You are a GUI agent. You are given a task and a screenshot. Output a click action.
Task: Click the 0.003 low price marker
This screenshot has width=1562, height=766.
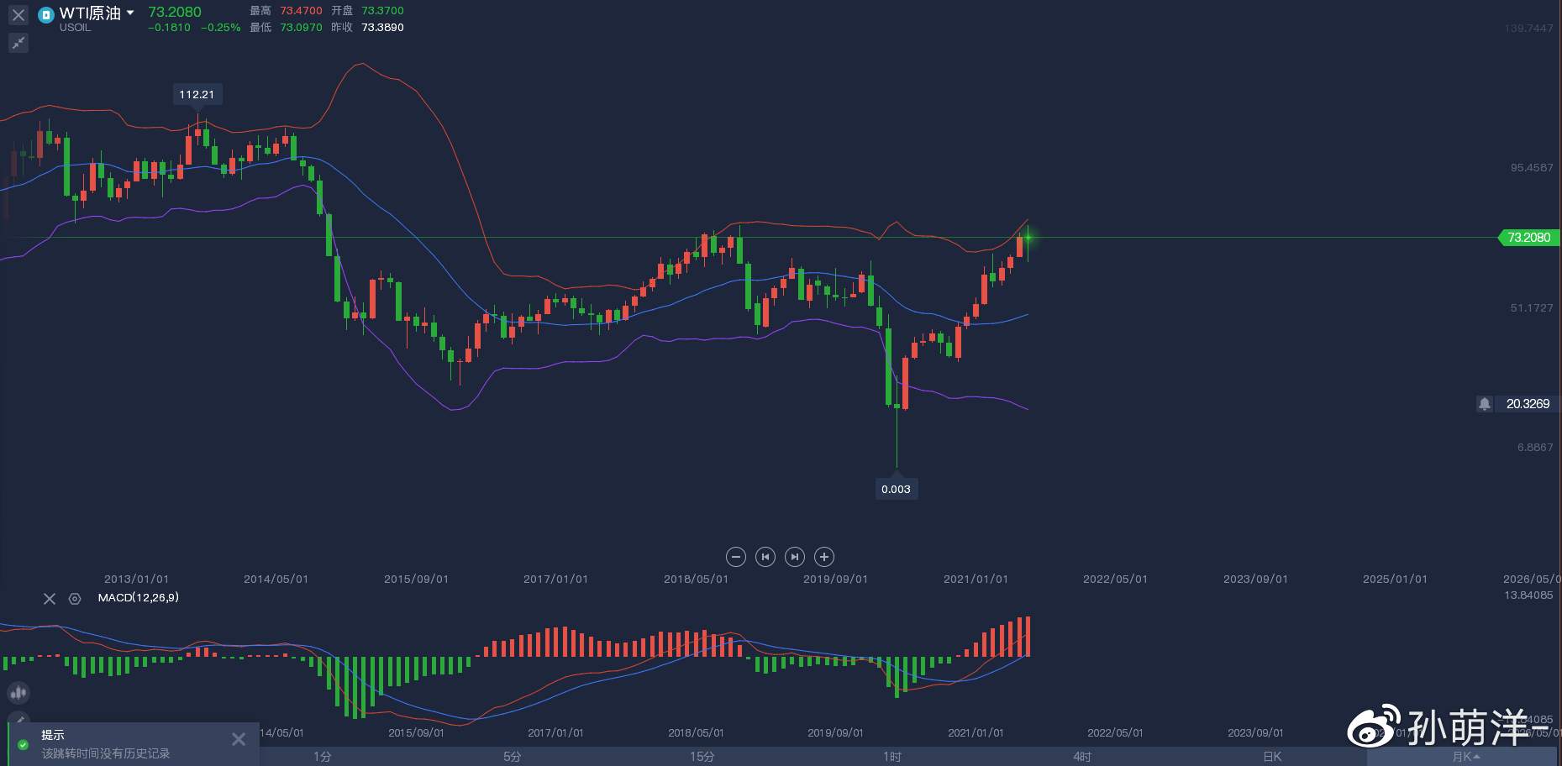[x=896, y=489]
